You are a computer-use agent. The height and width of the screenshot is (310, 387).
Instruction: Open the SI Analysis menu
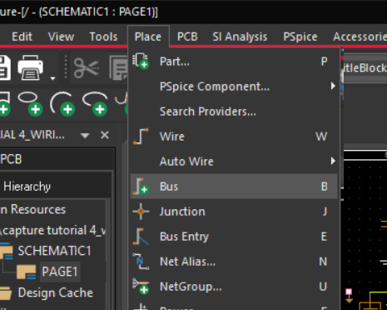point(240,37)
